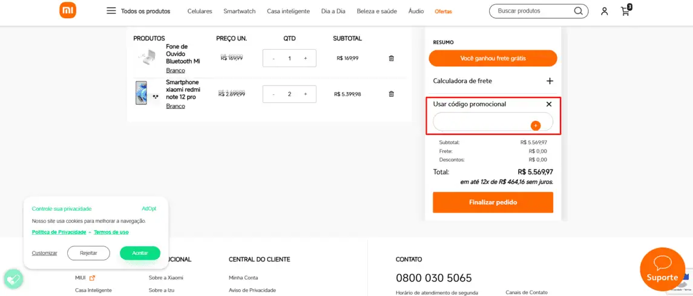The image size is (693, 296).
Task: Click CENTRAL DO CLIENTE footer heading
Action: pyautogui.click(x=260, y=259)
